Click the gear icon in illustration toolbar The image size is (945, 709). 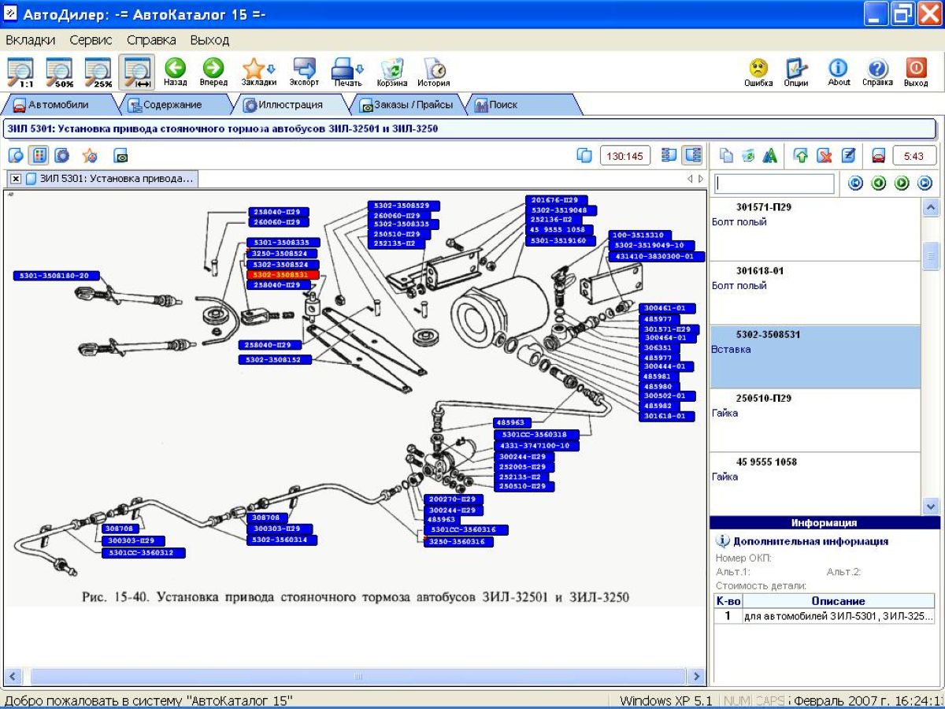(x=62, y=156)
